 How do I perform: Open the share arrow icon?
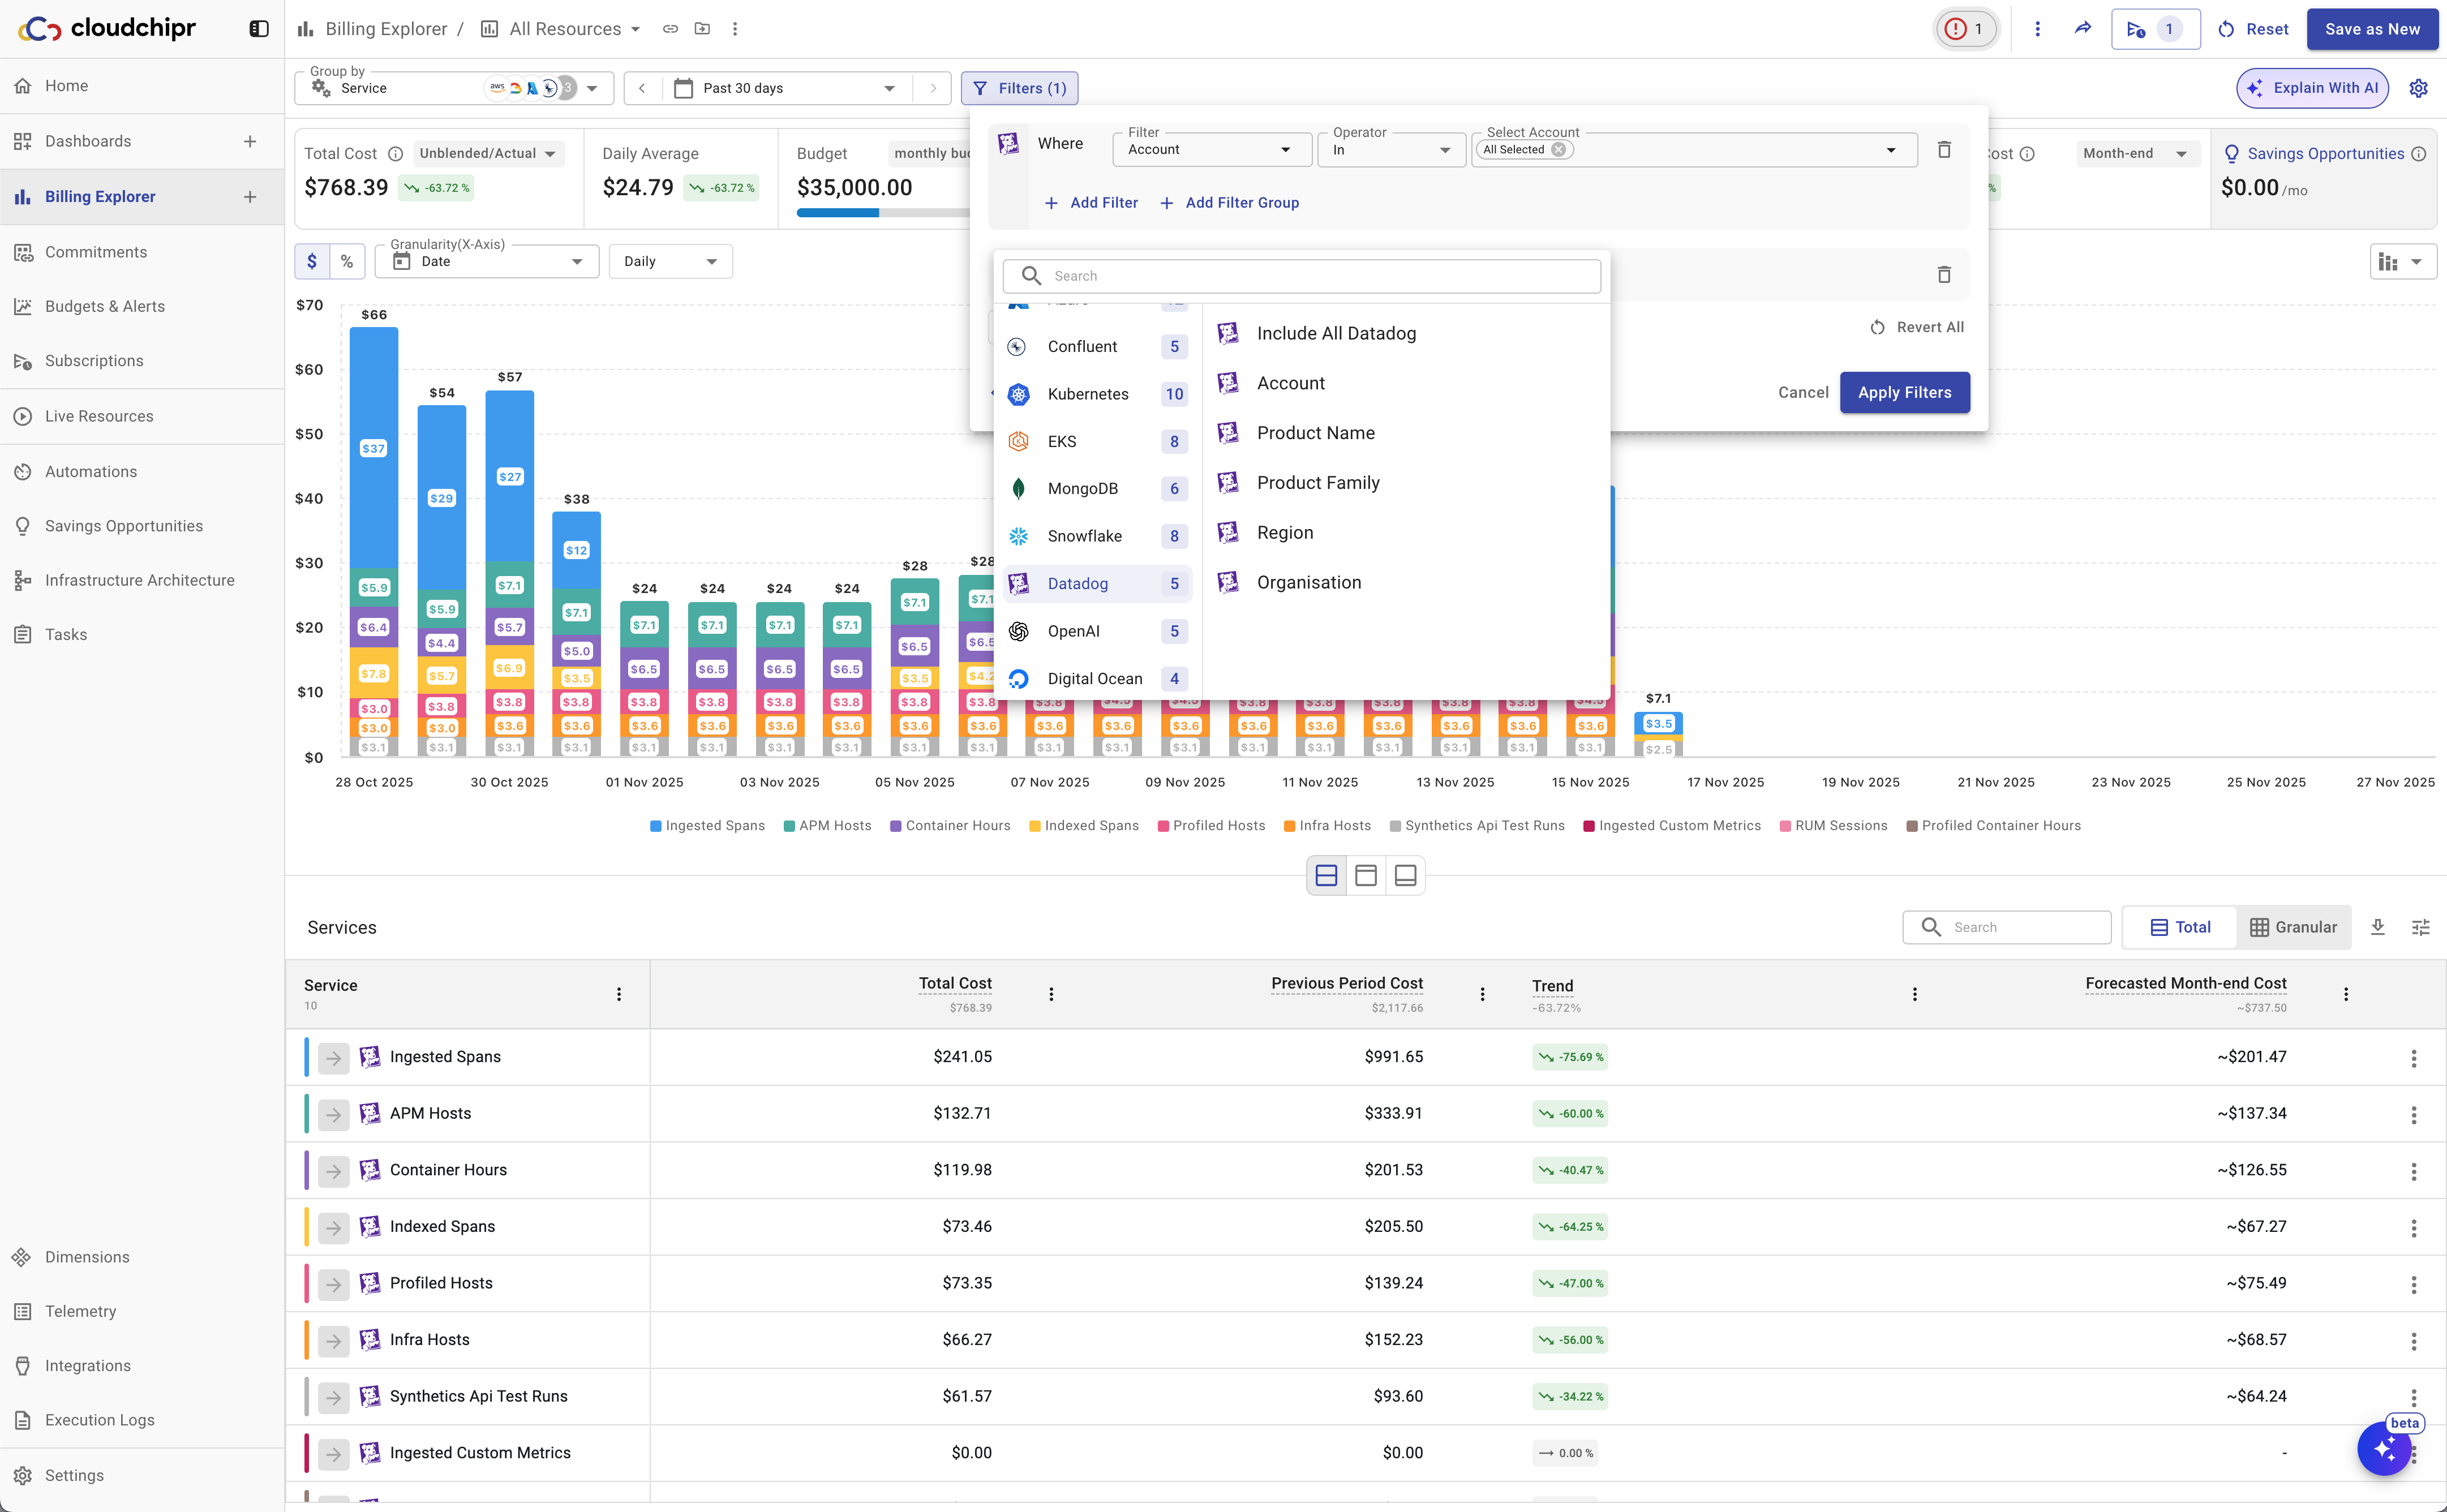(x=2082, y=29)
